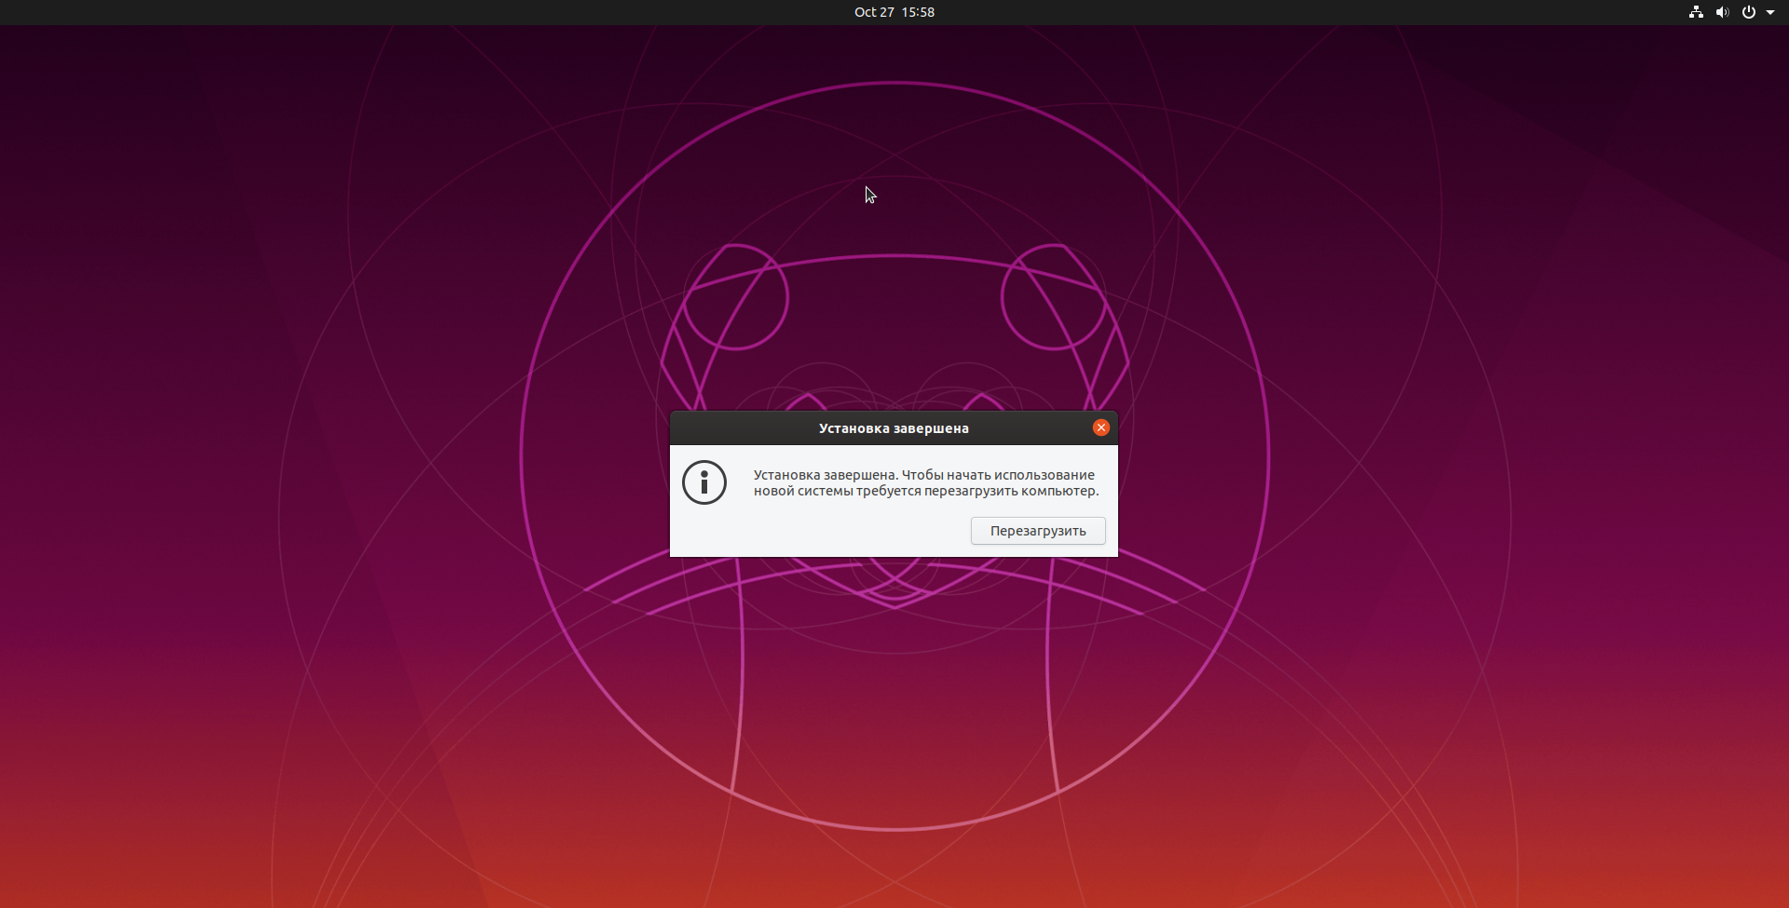The height and width of the screenshot is (908, 1789).
Task: Open the Oct 27 15:58 clock menu
Action: click(x=894, y=12)
